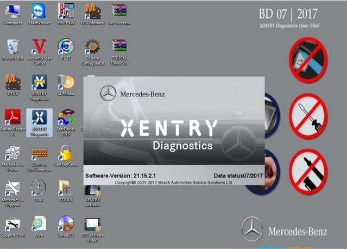The width and height of the screenshot is (347, 249).
Task: Open the Recycle Bin
Action: [12, 47]
